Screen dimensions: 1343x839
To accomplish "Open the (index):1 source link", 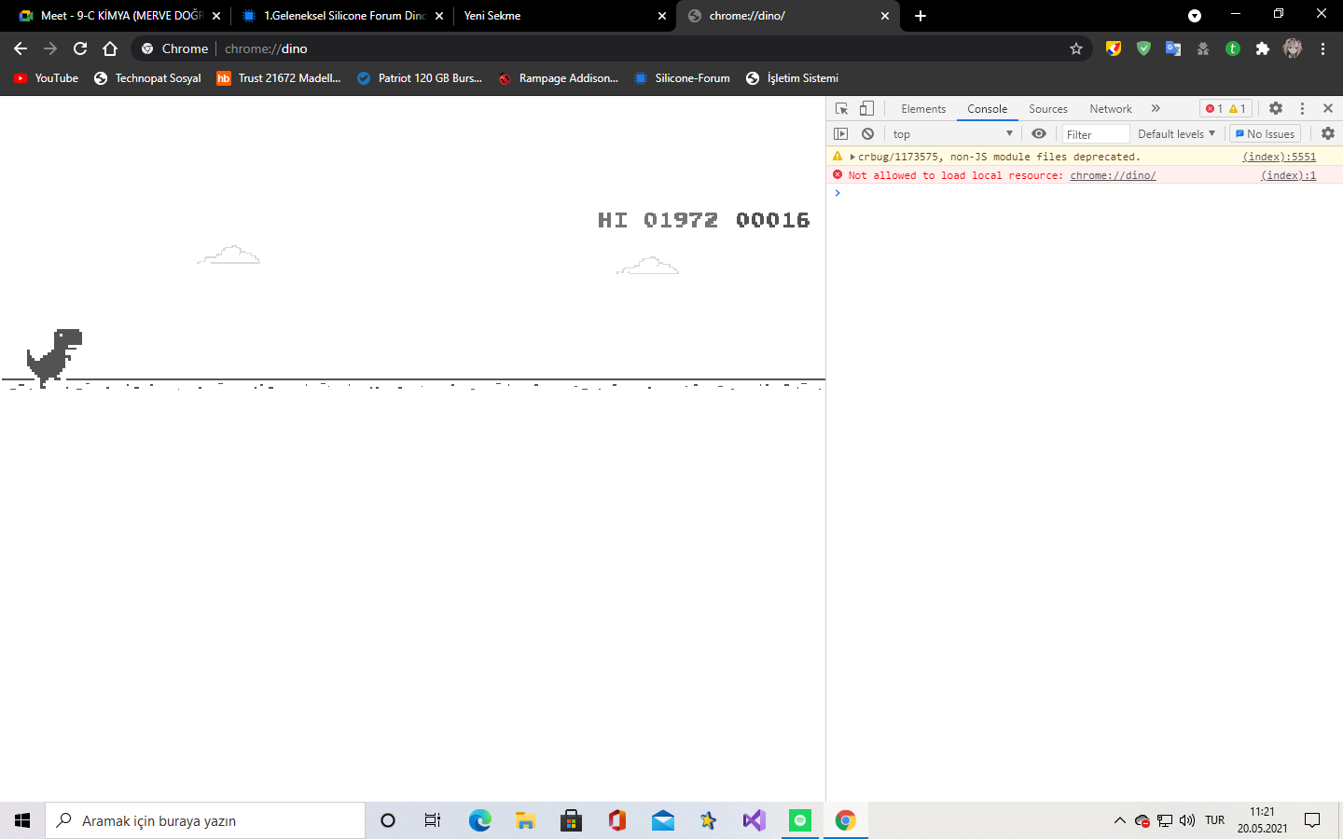I will tap(1288, 175).
